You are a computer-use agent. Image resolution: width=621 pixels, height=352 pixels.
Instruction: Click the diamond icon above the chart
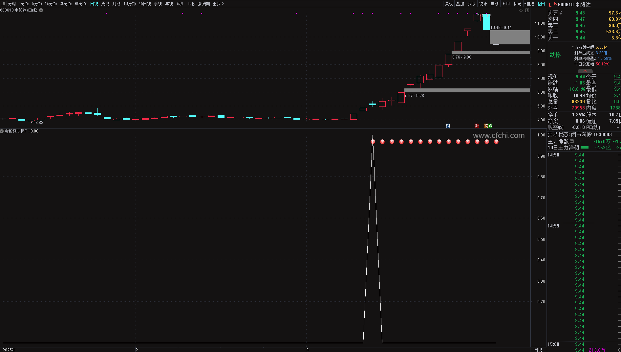(521, 11)
